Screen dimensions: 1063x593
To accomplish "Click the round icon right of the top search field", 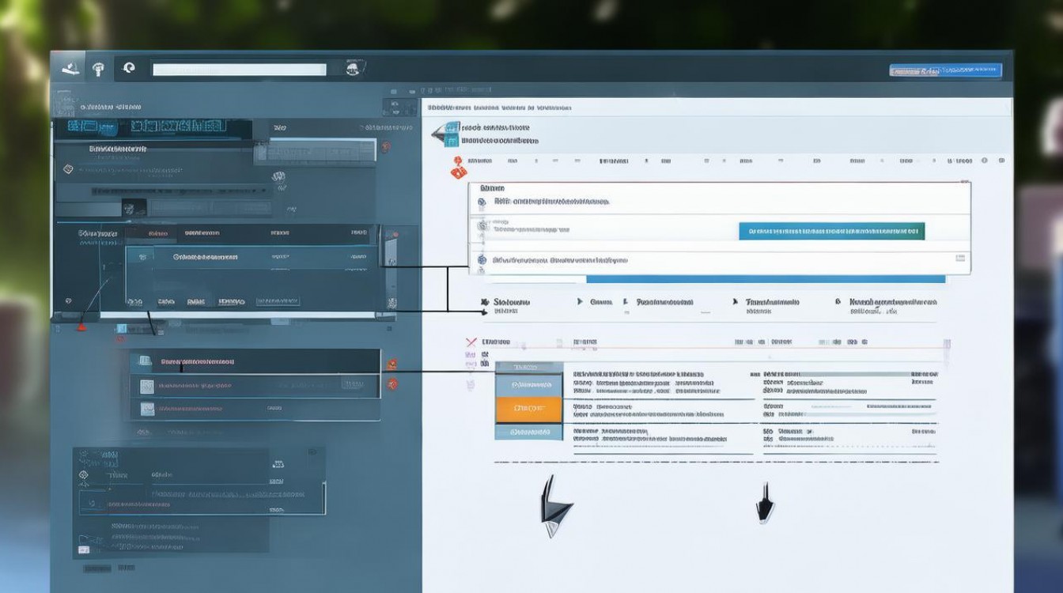I will point(354,70).
